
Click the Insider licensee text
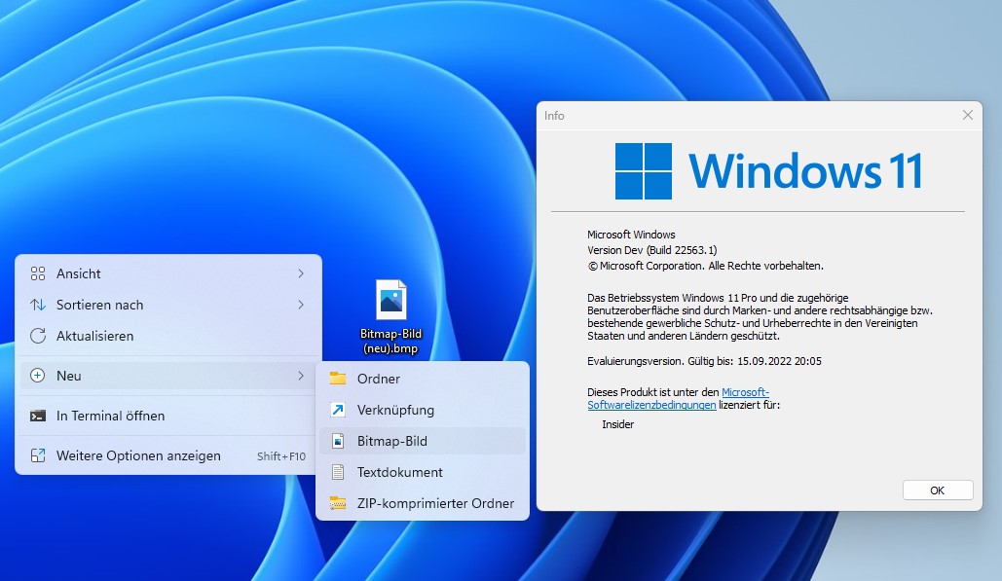pyautogui.click(x=617, y=424)
